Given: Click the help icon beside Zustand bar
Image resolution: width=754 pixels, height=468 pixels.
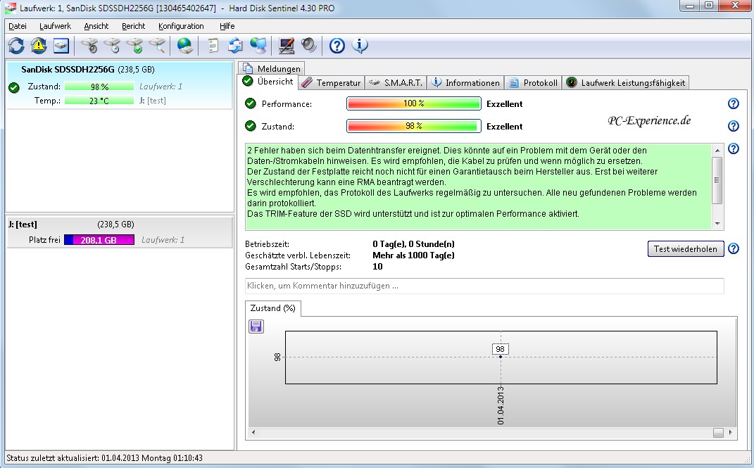Looking at the screenshot, I should (x=733, y=126).
